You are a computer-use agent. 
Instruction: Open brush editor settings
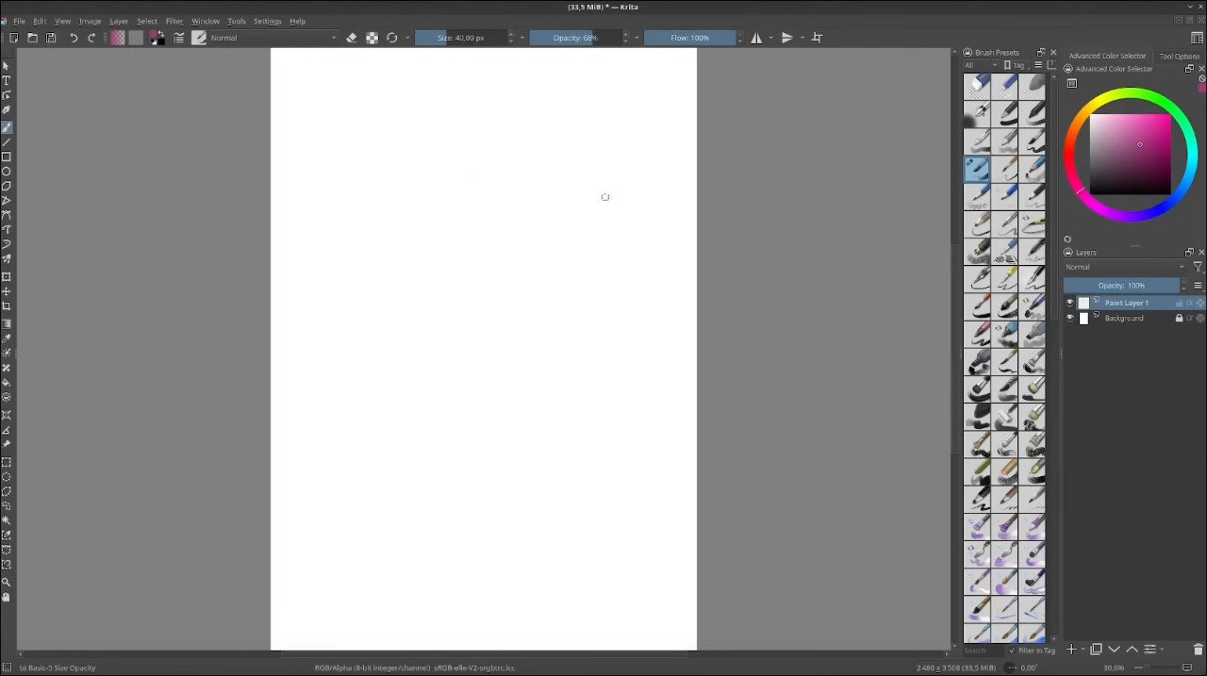178,38
